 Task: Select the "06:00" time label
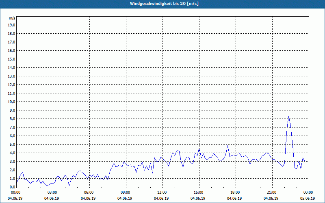89,192
